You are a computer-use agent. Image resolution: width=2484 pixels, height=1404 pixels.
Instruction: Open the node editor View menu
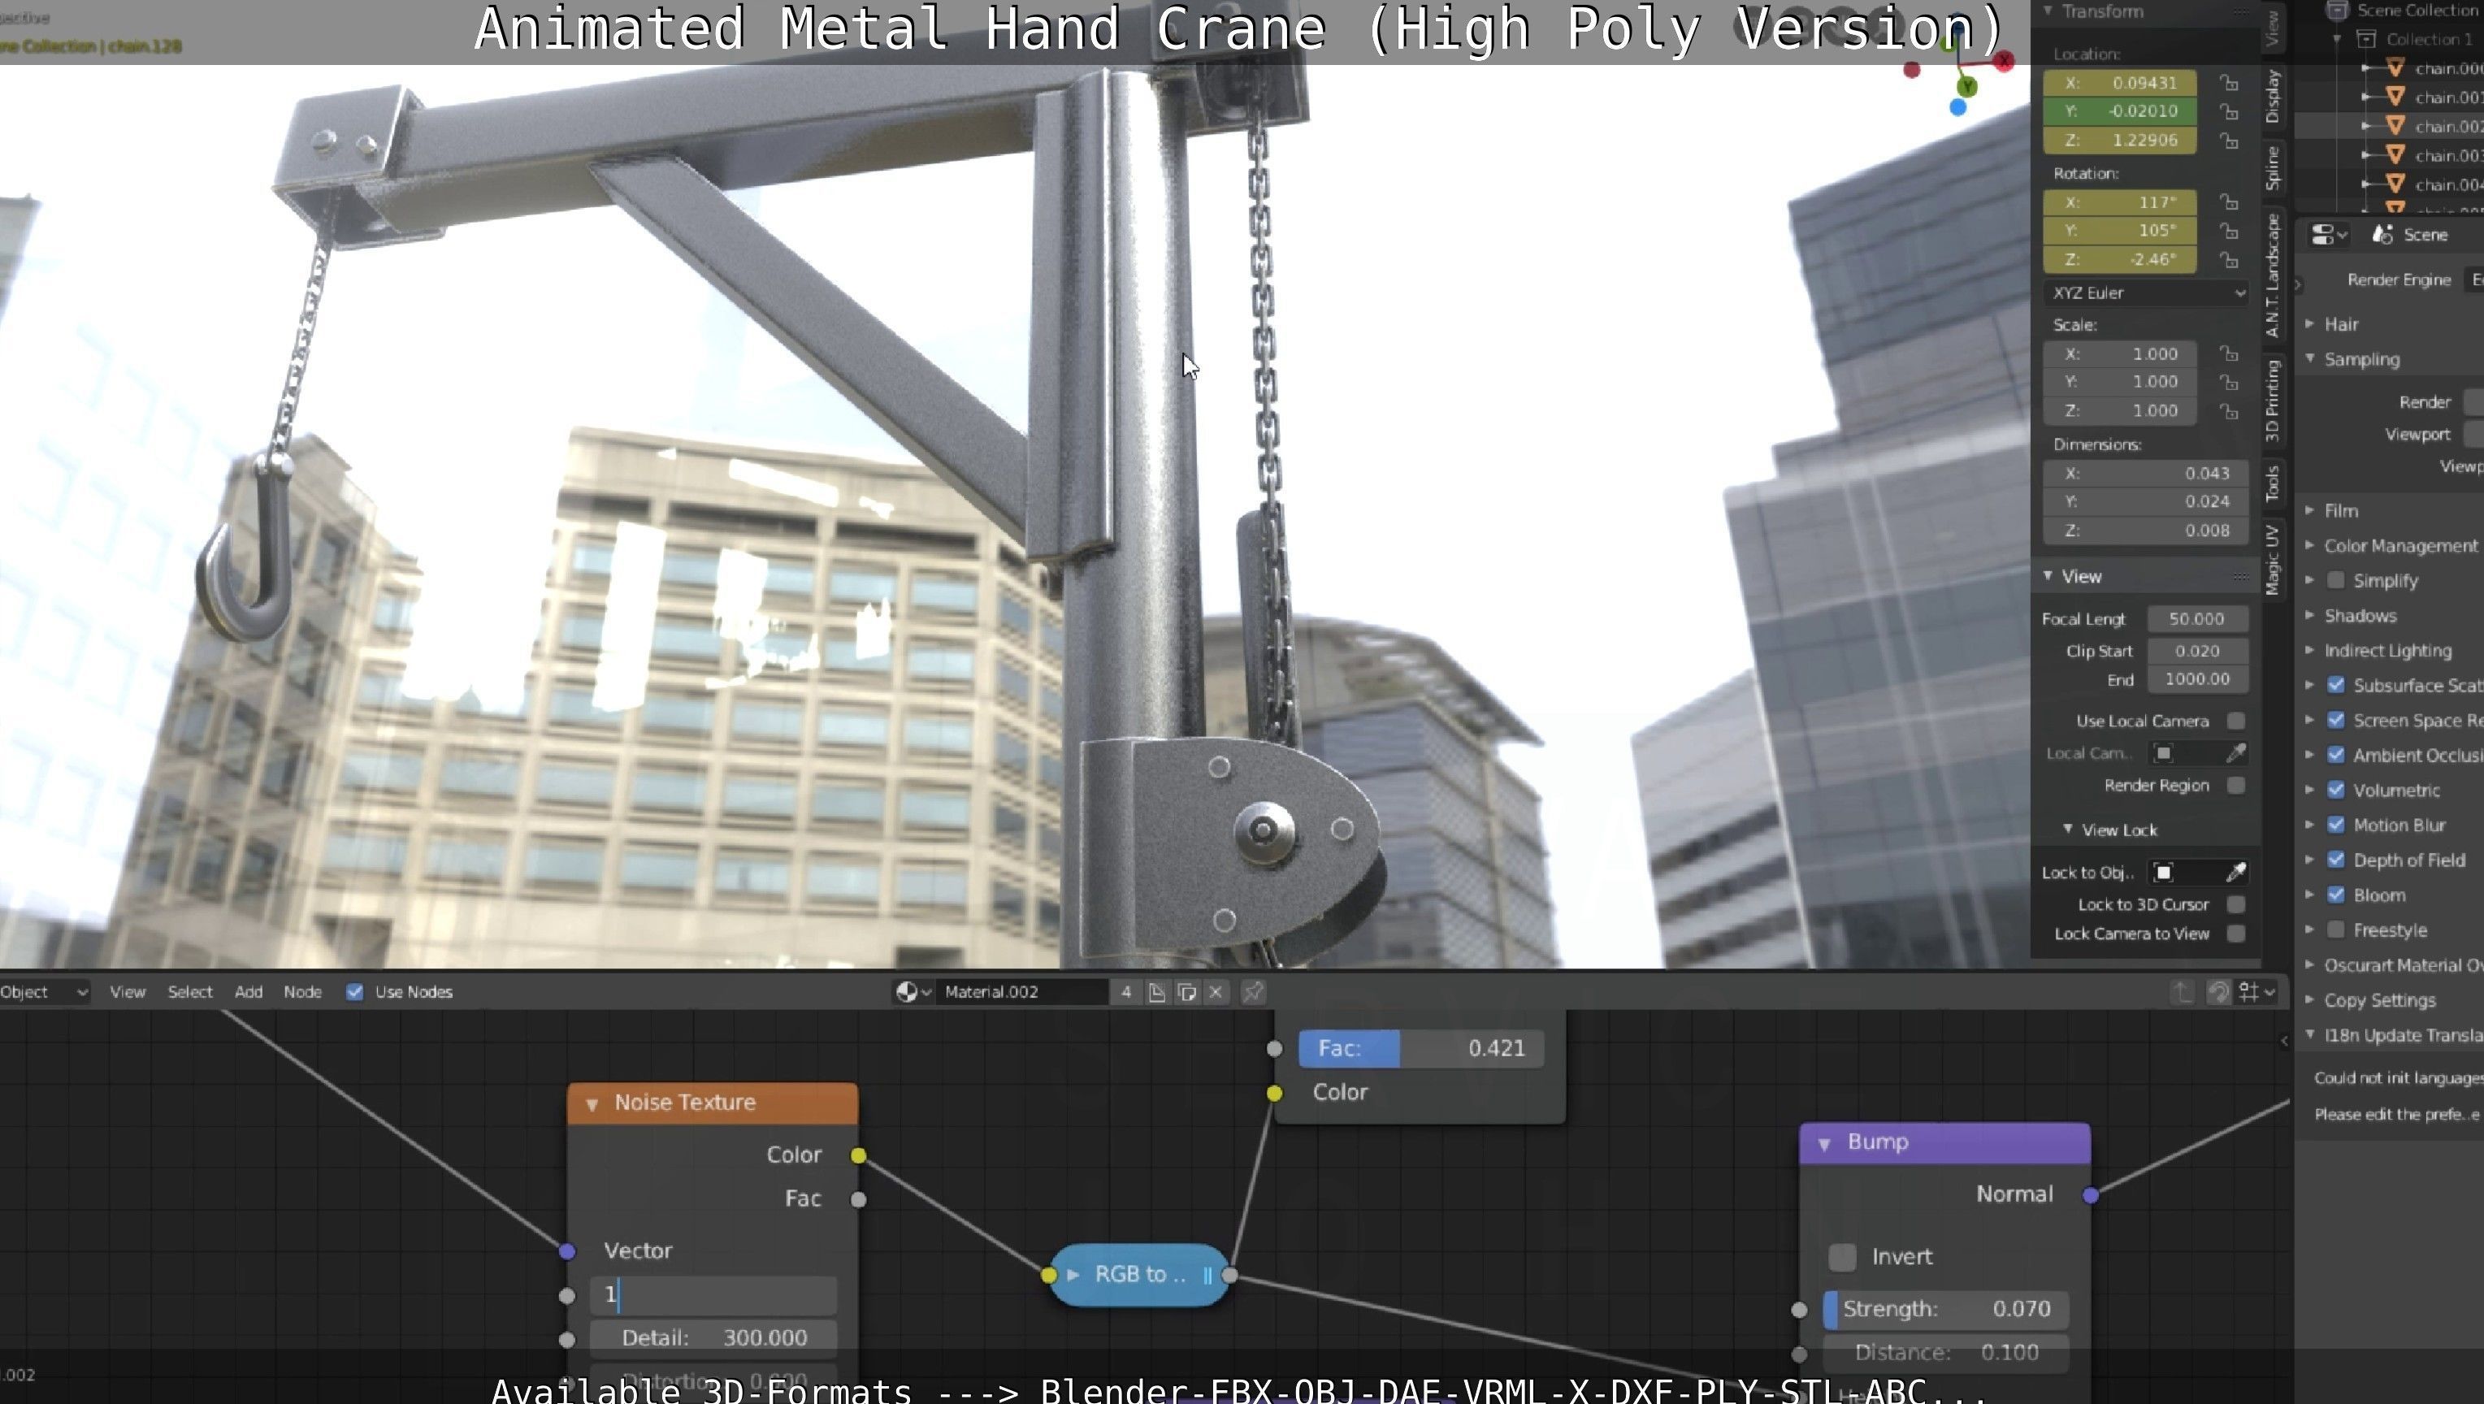tap(128, 991)
